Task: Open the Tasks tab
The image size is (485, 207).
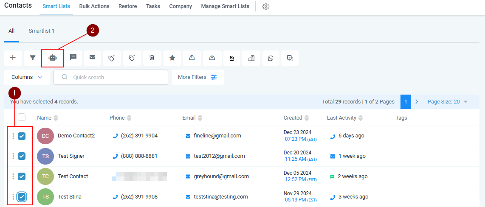Action: [153, 6]
